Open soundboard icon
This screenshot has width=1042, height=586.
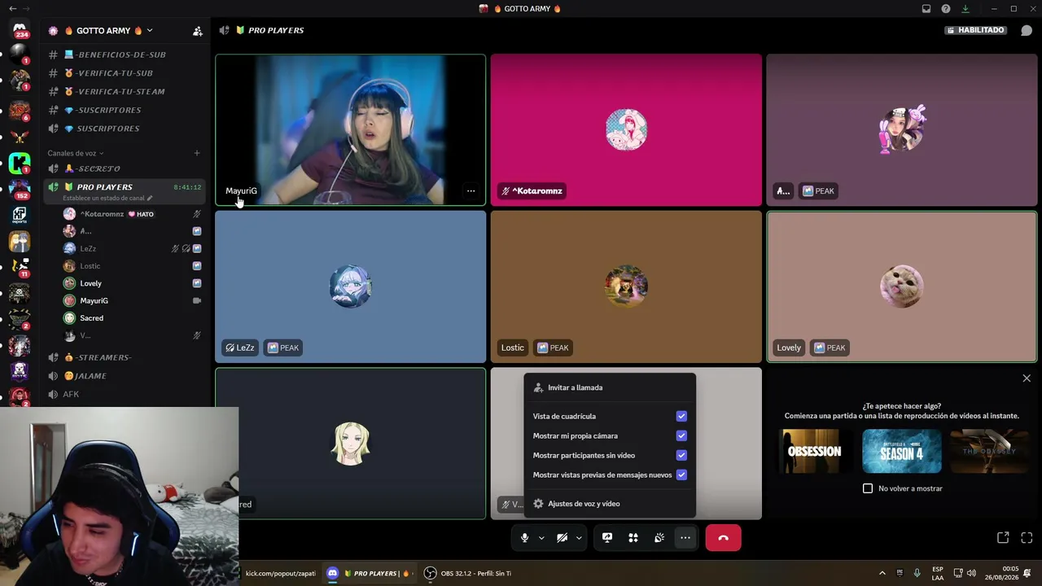pos(659,538)
